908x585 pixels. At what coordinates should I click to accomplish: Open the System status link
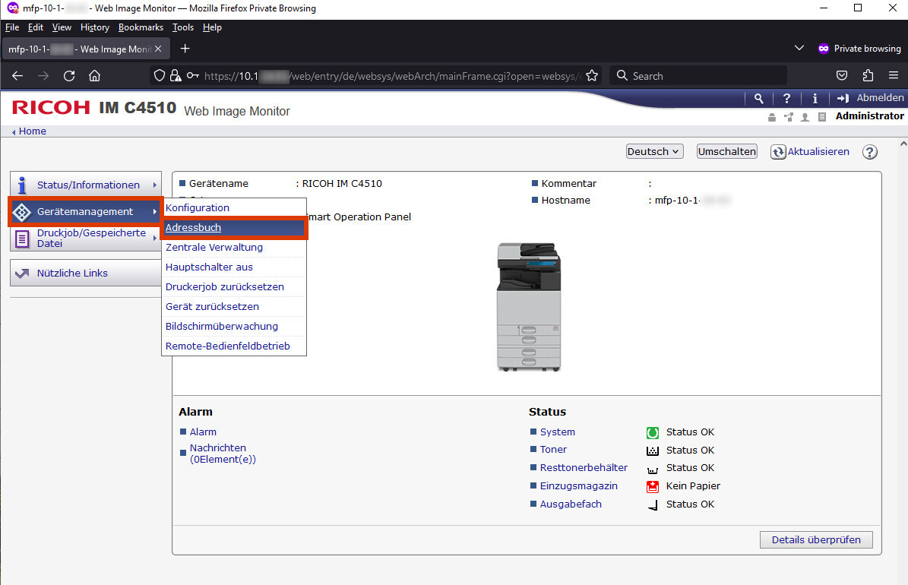tap(558, 432)
